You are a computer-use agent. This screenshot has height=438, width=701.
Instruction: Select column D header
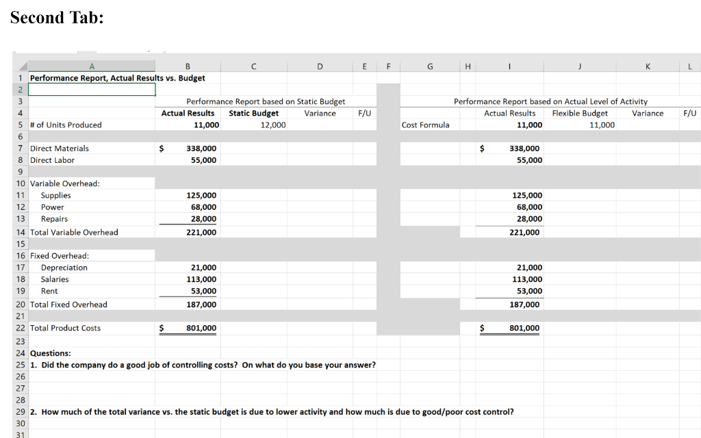[320, 66]
